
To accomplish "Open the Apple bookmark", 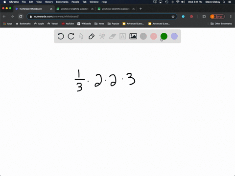I will point(39,23).
